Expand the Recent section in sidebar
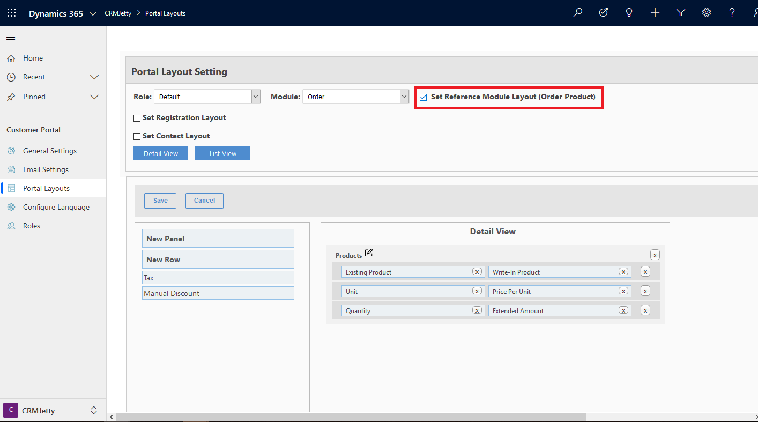The image size is (758, 422). click(94, 77)
